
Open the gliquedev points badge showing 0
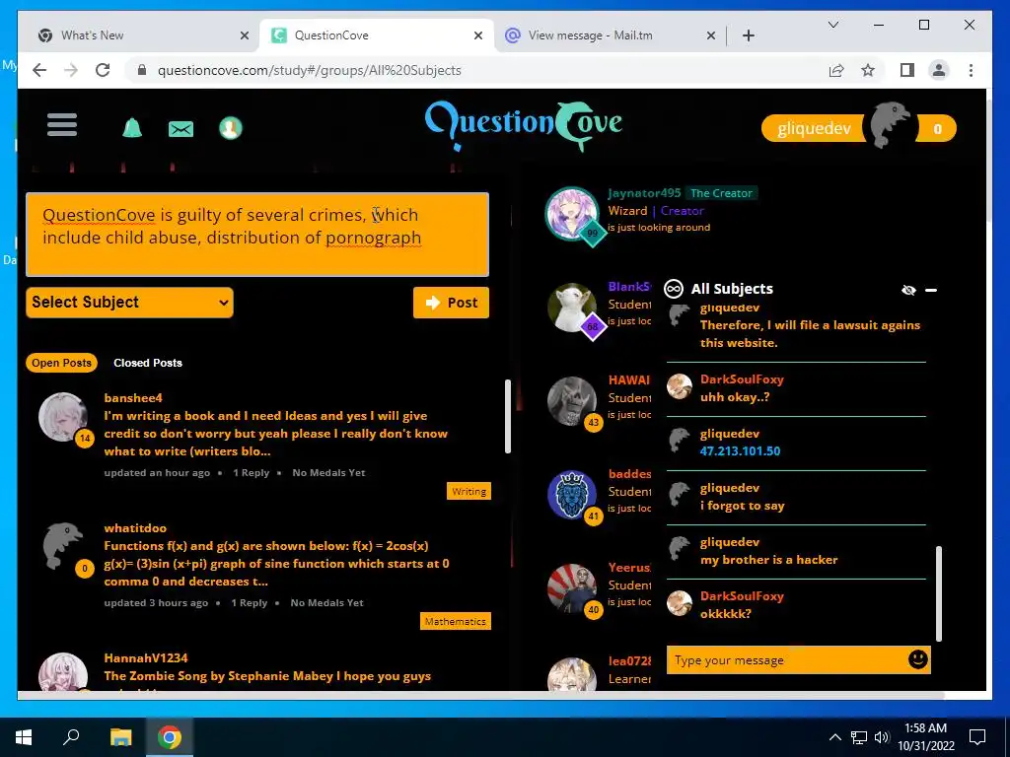coord(937,129)
